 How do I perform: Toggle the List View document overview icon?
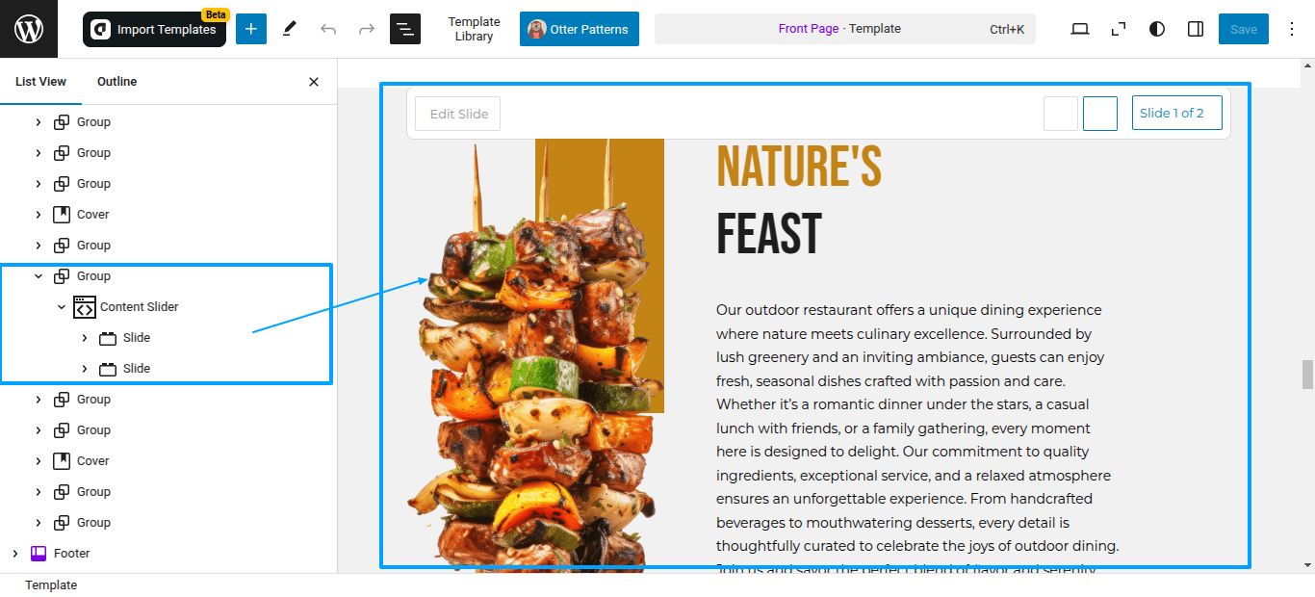tap(405, 29)
